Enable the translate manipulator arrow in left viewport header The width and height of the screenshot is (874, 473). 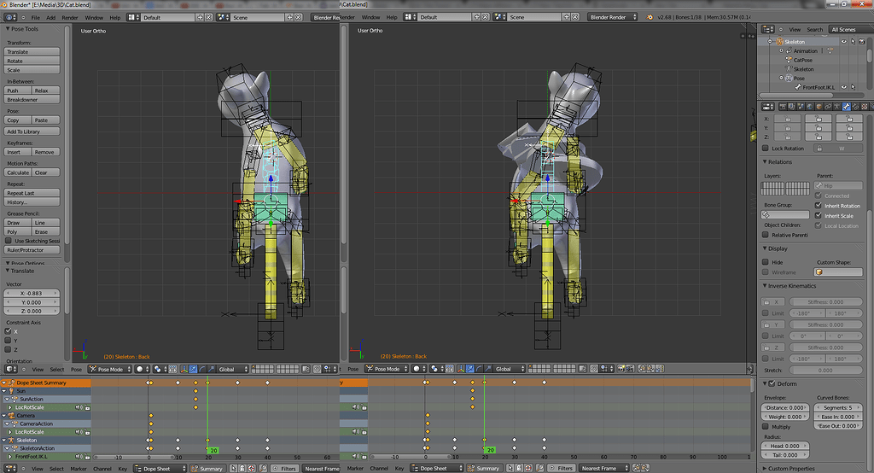193,369
